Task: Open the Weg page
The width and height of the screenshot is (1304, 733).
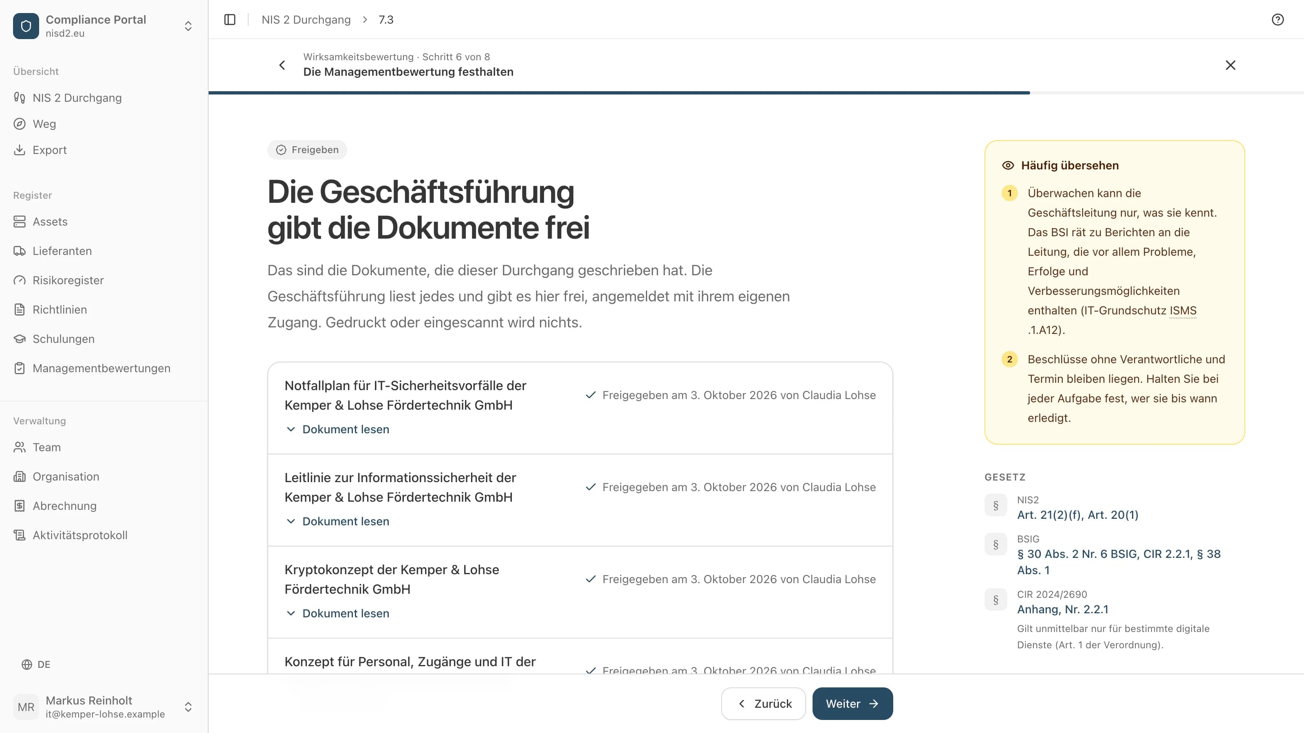Action: click(103, 124)
